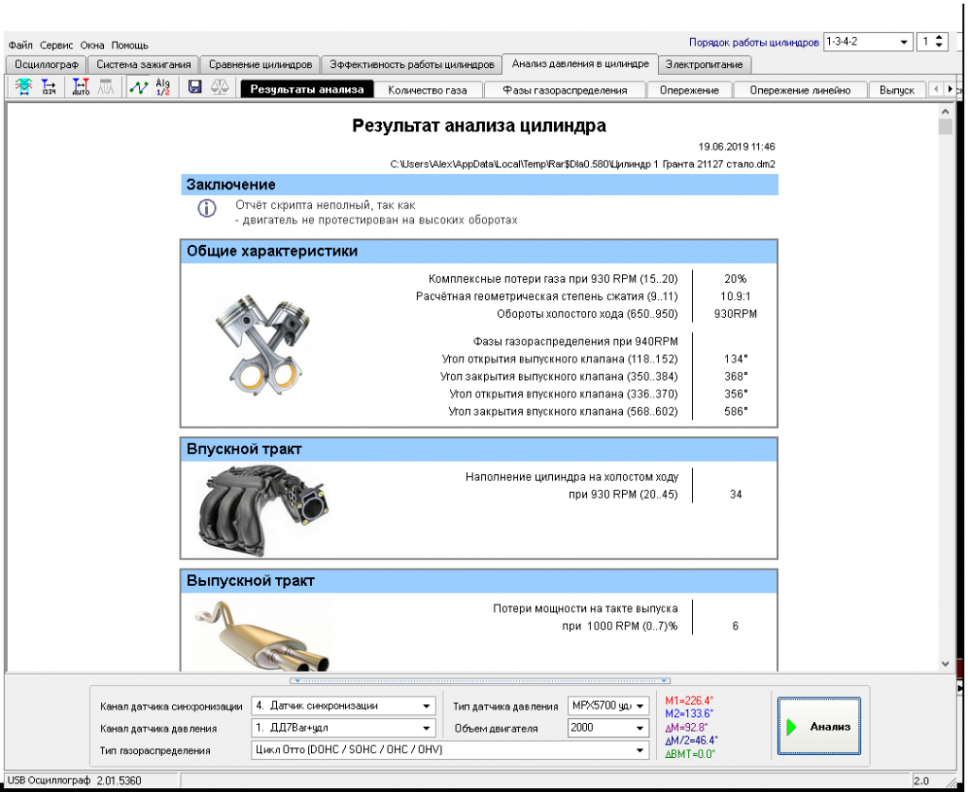The width and height of the screenshot is (968, 792).
Task: Click the ΔВМТ=0.0° readout
Action: (x=689, y=754)
